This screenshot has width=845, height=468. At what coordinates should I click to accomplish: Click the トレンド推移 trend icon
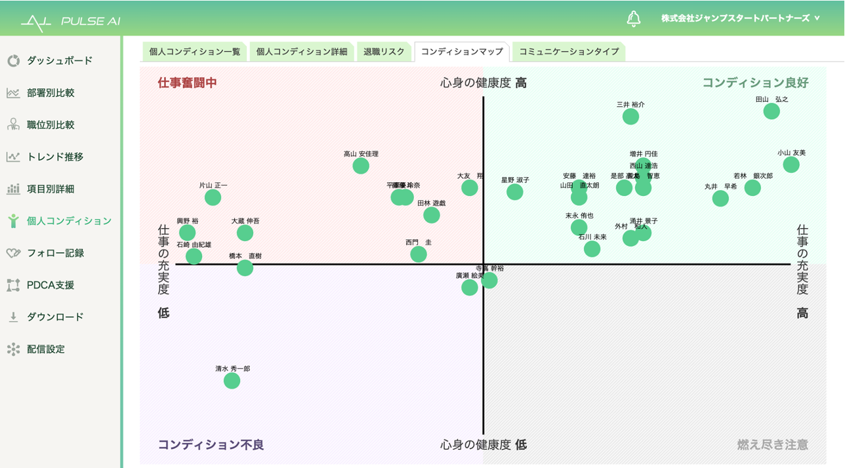click(x=14, y=157)
